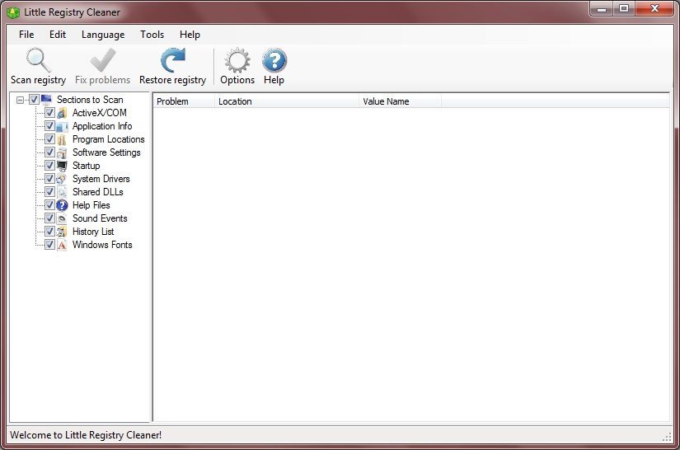The height and width of the screenshot is (450, 680).
Task: Sort results by Value Name column header
Action: point(401,101)
